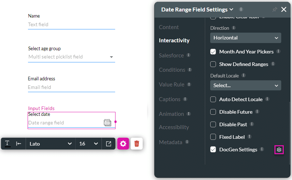Image resolution: width=292 pixels, height=180 pixels.
Task: Open the Conditions tab
Action: [172, 70]
